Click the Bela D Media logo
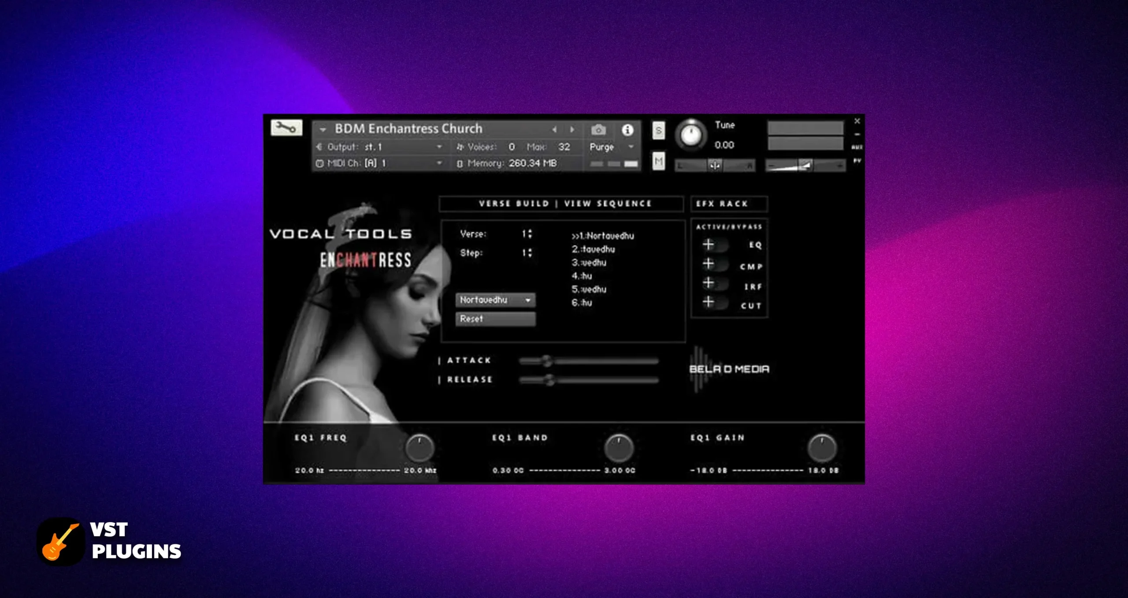The image size is (1128, 598). click(x=729, y=369)
